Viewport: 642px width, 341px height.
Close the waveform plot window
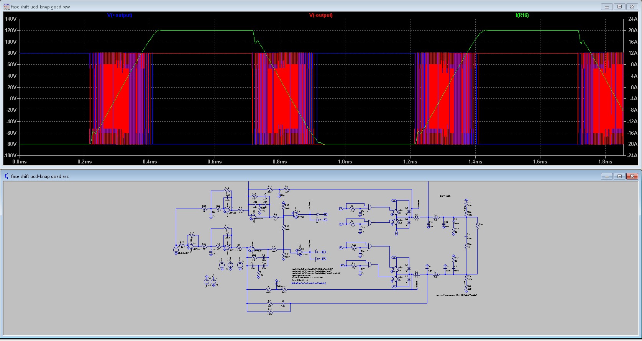point(632,7)
